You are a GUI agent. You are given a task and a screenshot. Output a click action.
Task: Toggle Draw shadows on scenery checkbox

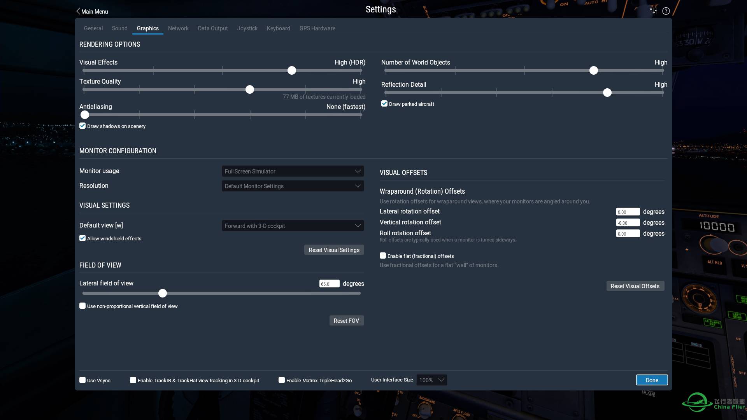pyautogui.click(x=82, y=126)
